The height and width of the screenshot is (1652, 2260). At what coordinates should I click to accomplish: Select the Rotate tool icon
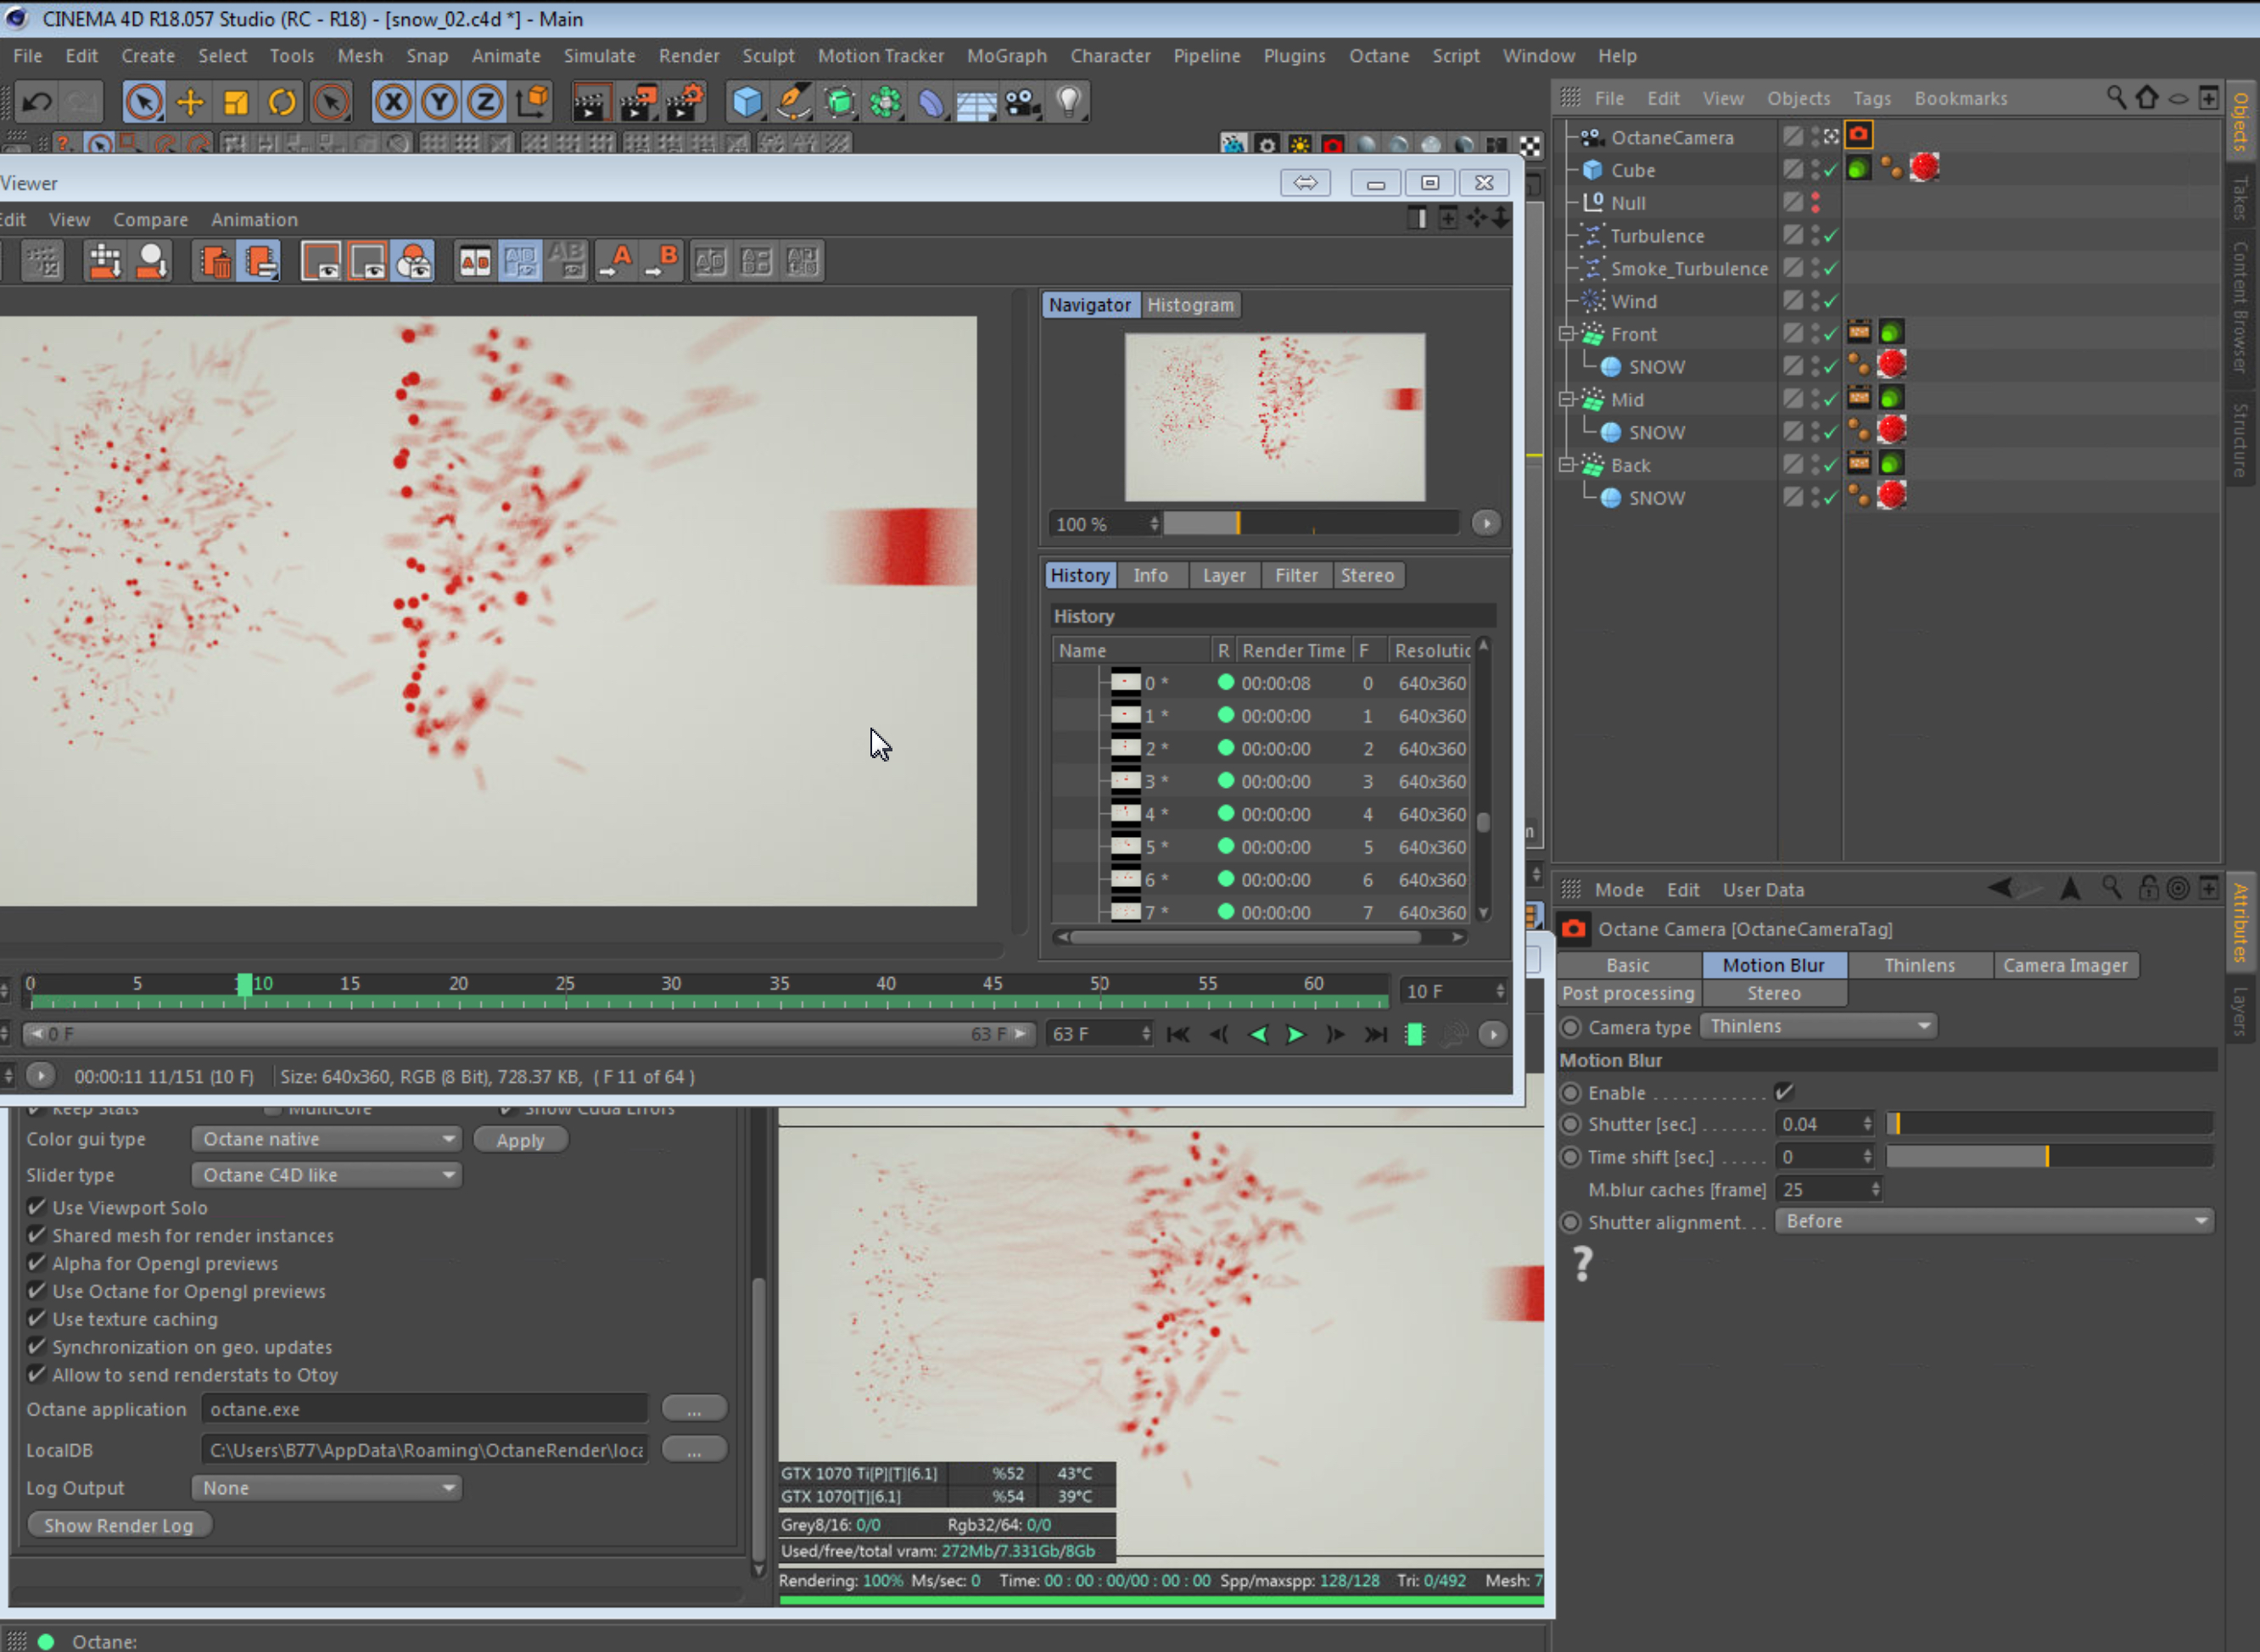click(x=283, y=102)
